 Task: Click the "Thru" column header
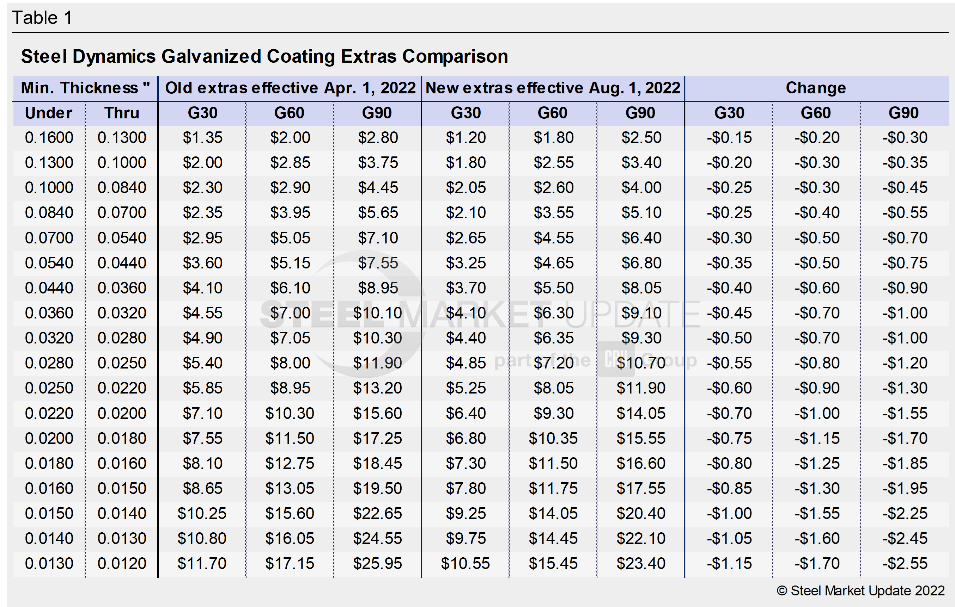pyautogui.click(x=122, y=113)
